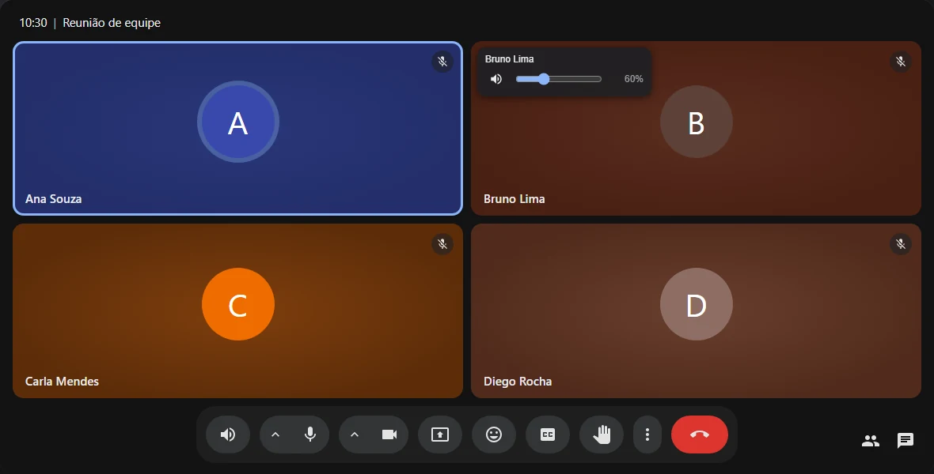Click muted mic icon on Carla Mendes tile
The height and width of the screenshot is (474, 934).
[x=442, y=244]
